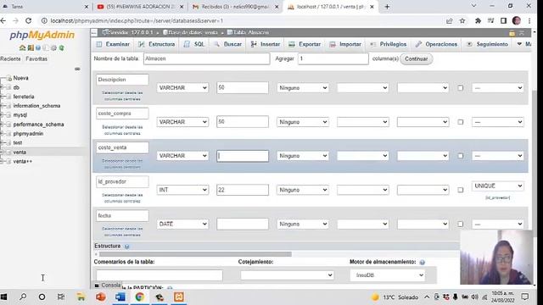
Task: Click the Reciente link in sidebar
Action: tap(10, 58)
